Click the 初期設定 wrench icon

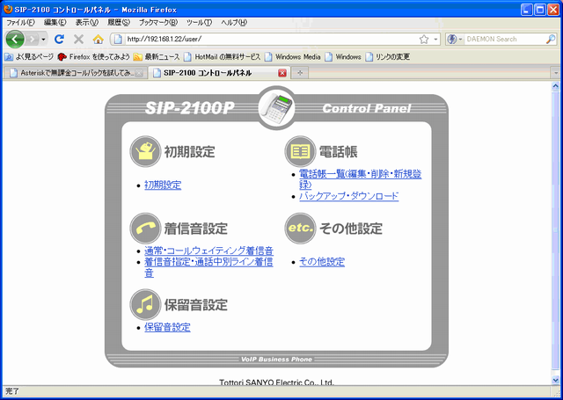[145, 151]
